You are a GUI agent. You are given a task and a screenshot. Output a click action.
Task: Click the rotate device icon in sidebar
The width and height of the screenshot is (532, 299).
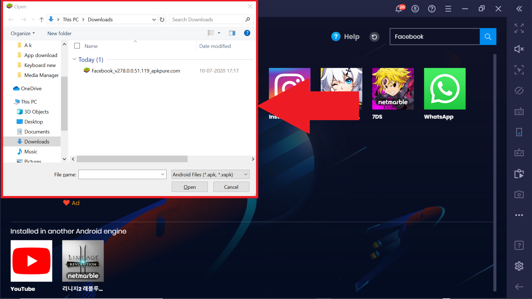coord(519,132)
